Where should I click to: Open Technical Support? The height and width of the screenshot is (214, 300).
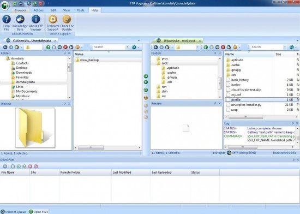(x=53, y=23)
